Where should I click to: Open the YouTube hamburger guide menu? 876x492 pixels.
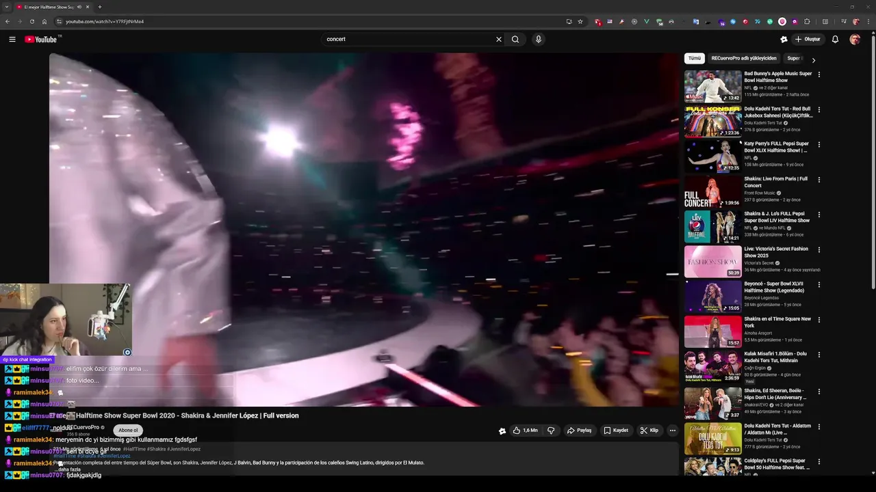click(12, 39)
